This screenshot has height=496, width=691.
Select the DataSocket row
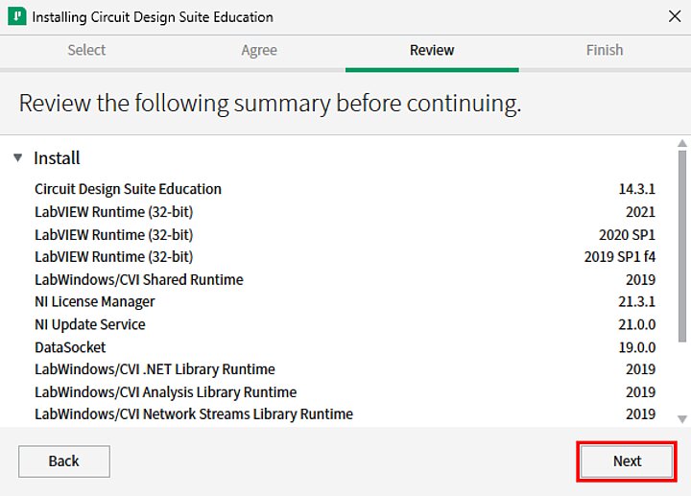coord(345,347)
